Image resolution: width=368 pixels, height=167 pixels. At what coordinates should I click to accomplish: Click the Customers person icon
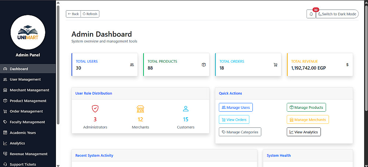185,109
